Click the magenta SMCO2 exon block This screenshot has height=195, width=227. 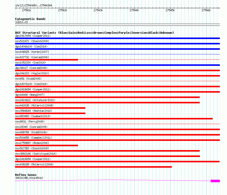pos(215,181)
